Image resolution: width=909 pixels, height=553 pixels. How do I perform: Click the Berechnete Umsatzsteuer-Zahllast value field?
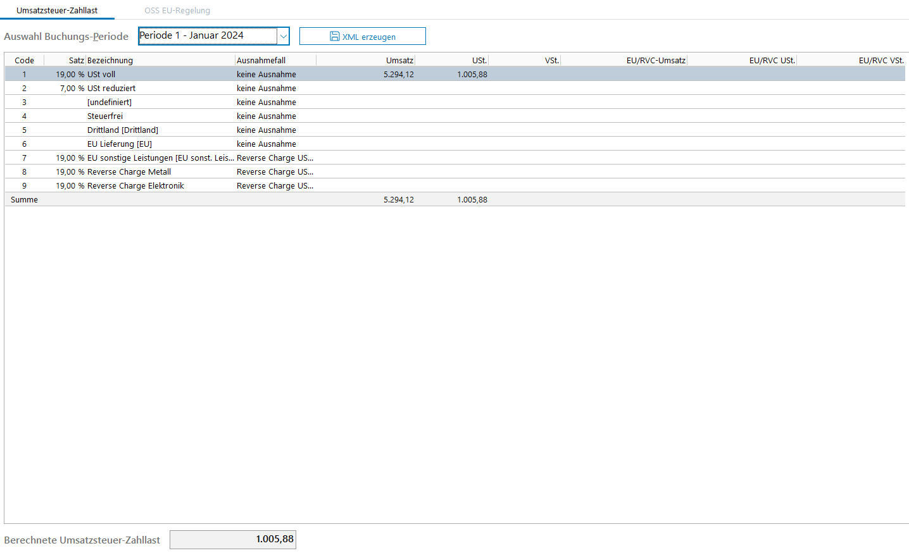click(233, 540)
